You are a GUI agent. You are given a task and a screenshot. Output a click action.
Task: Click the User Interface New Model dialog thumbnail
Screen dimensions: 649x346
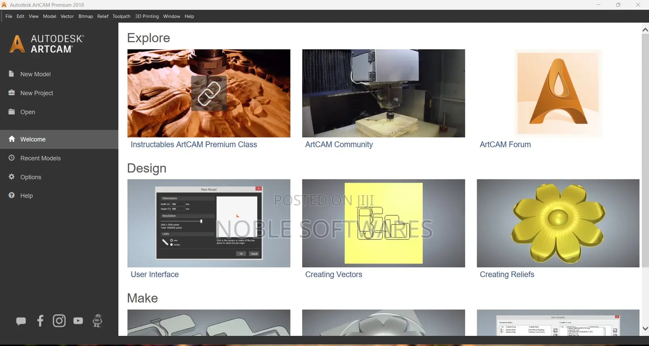click(209, 223)
